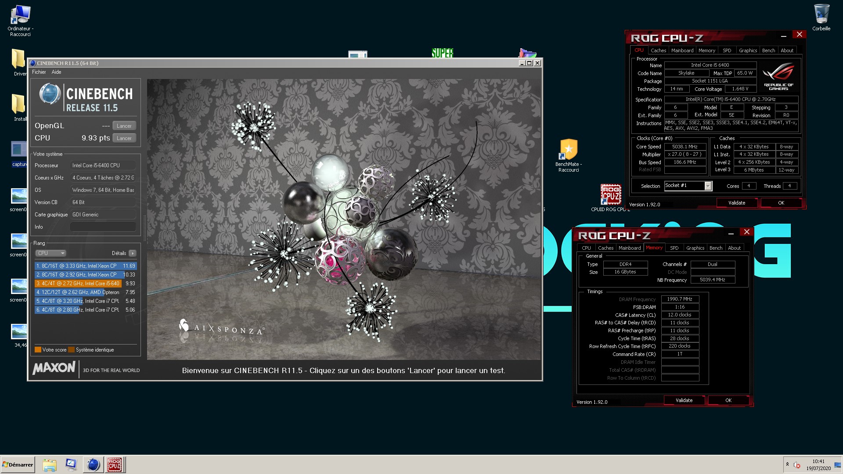
Task: Open the SUPER desktop icon
Action: [x=442, y=53]
